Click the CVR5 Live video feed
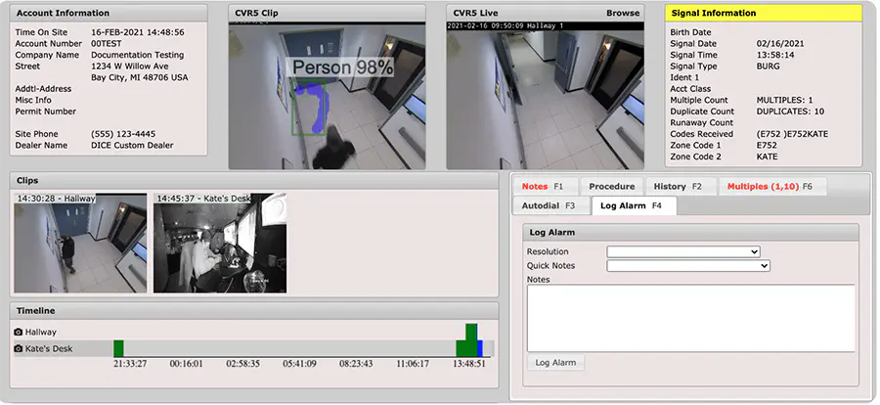The height and width of the screenshot is (405, 880). pyautogui.click(x=545, y=96)
